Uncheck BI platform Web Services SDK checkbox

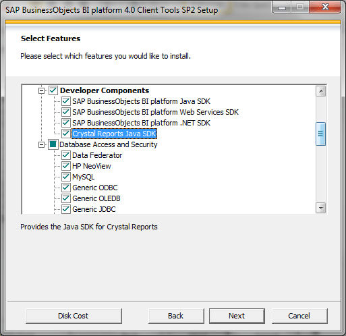[x=66, y=112]
